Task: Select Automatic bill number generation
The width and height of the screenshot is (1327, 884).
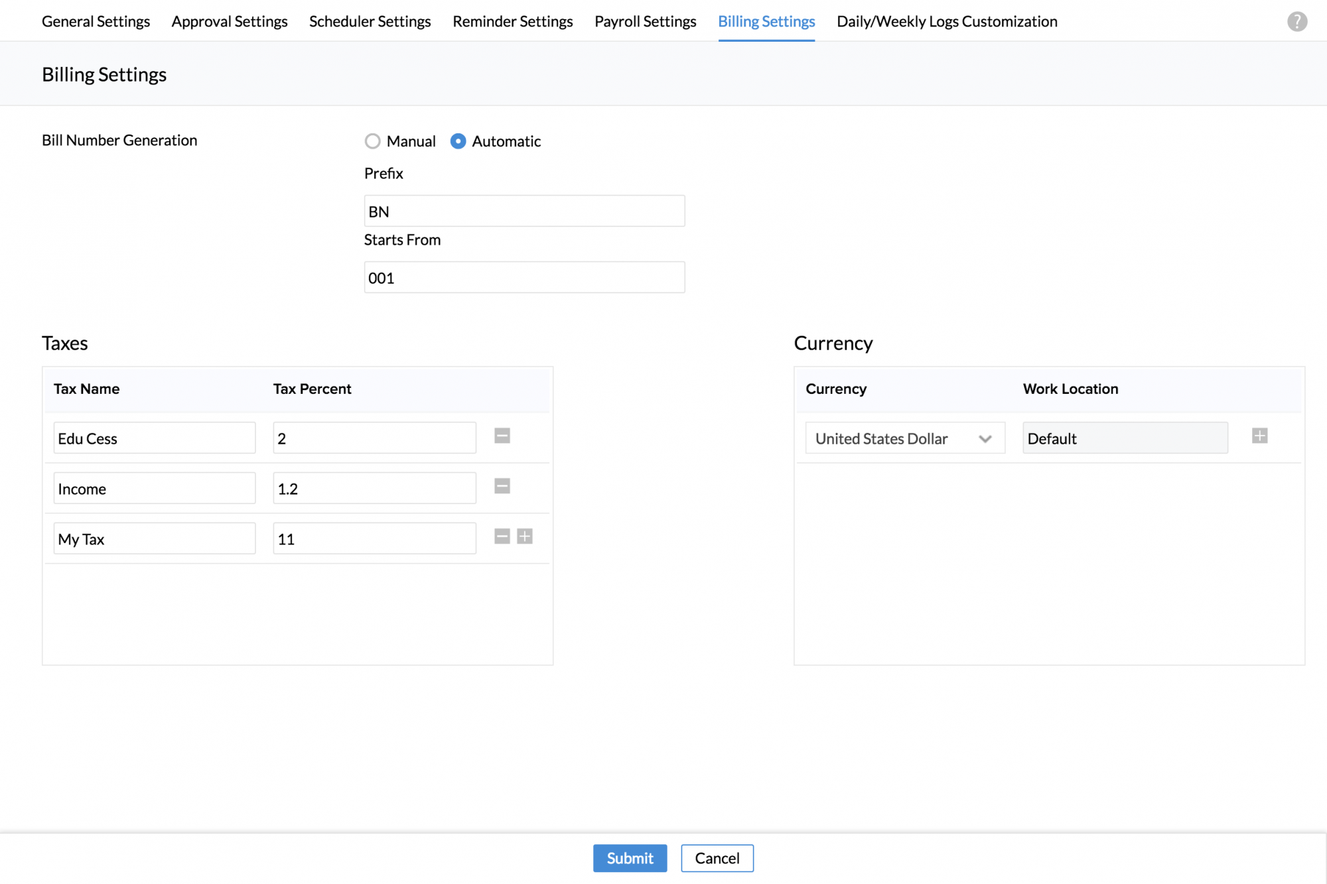Action: click(458, 141)
